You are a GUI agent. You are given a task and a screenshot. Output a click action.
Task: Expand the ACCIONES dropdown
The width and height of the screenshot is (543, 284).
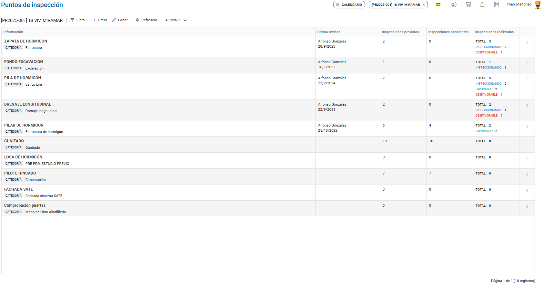pos(176,20)
